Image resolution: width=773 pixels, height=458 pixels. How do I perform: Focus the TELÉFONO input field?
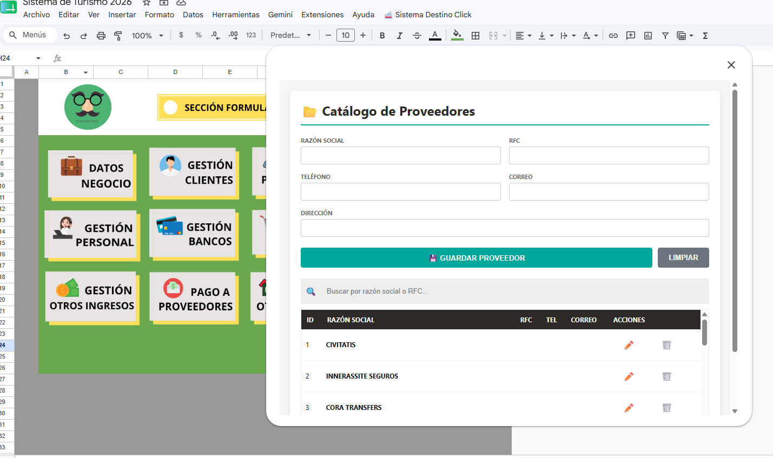401,192
